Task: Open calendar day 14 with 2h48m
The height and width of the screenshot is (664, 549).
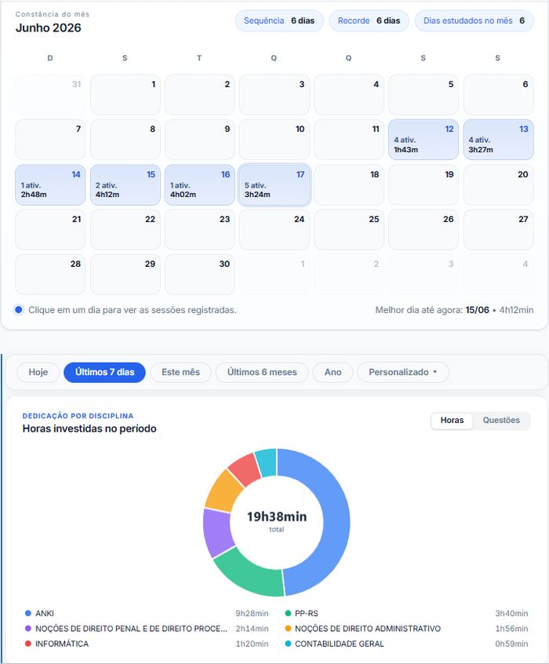Action: pyautogui.click(x=50, y=185)
